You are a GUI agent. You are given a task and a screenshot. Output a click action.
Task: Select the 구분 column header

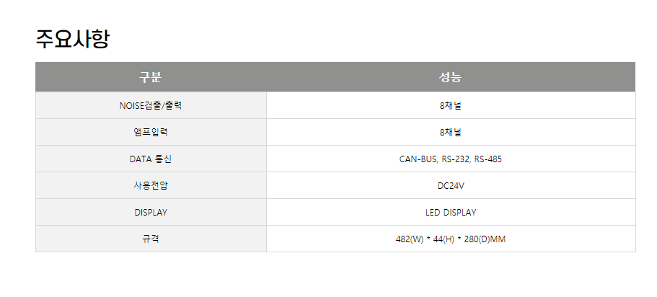(151, 77)
